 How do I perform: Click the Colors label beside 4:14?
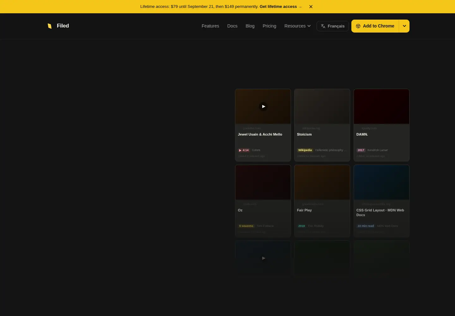[256, 150]
